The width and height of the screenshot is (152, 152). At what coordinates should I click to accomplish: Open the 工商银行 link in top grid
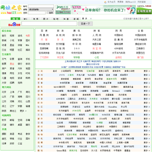pyautogui.click(x=141, y=49)
